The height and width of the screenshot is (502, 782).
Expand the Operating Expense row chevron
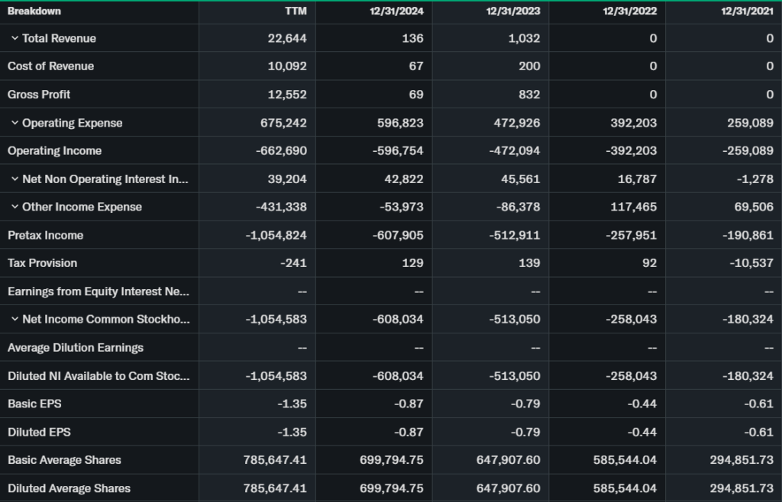click(15, 123)
